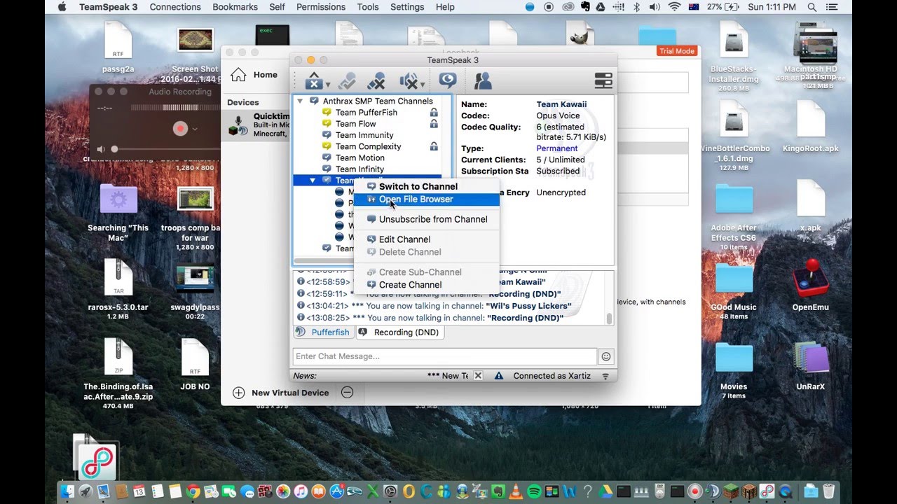Click minus remove-device button in Loopback
Screen dimensions: 897x504
(347, 393)
